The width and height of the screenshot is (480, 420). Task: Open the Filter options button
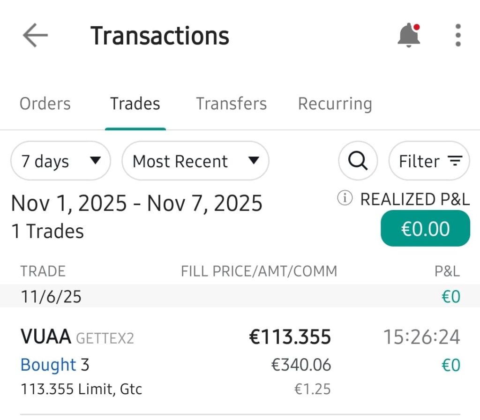pyautogui.click(x=429, y=161)
